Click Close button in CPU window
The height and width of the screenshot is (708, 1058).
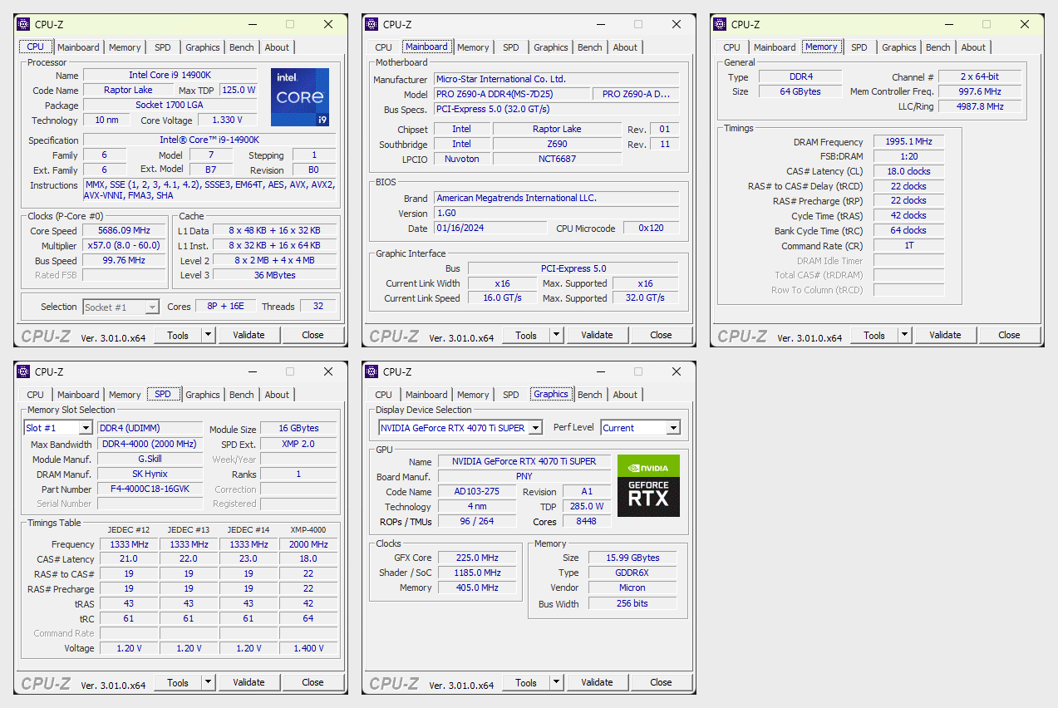coord(312,335)
